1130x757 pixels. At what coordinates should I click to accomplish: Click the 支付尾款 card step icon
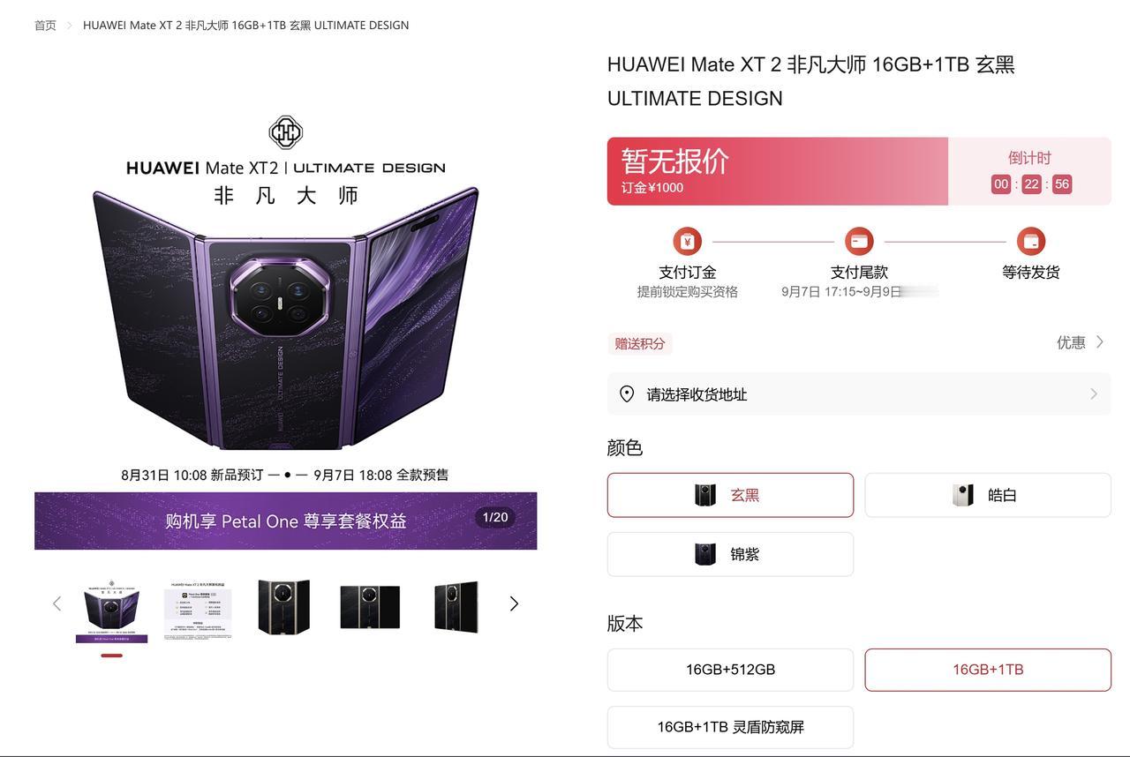click(x=859, y=241)
